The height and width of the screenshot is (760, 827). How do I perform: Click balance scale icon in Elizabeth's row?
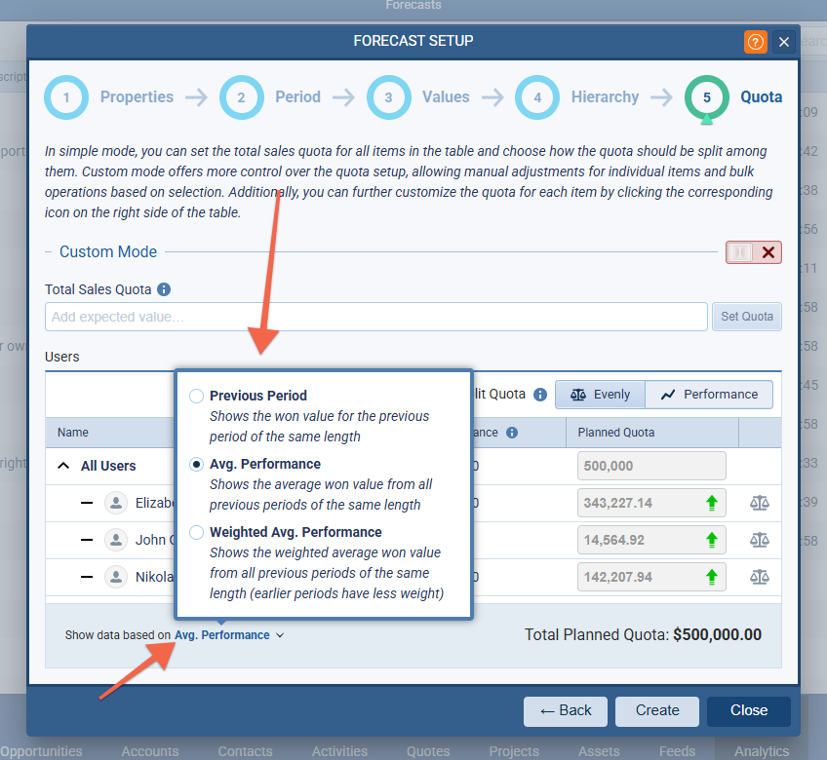(x=760, y=503)
